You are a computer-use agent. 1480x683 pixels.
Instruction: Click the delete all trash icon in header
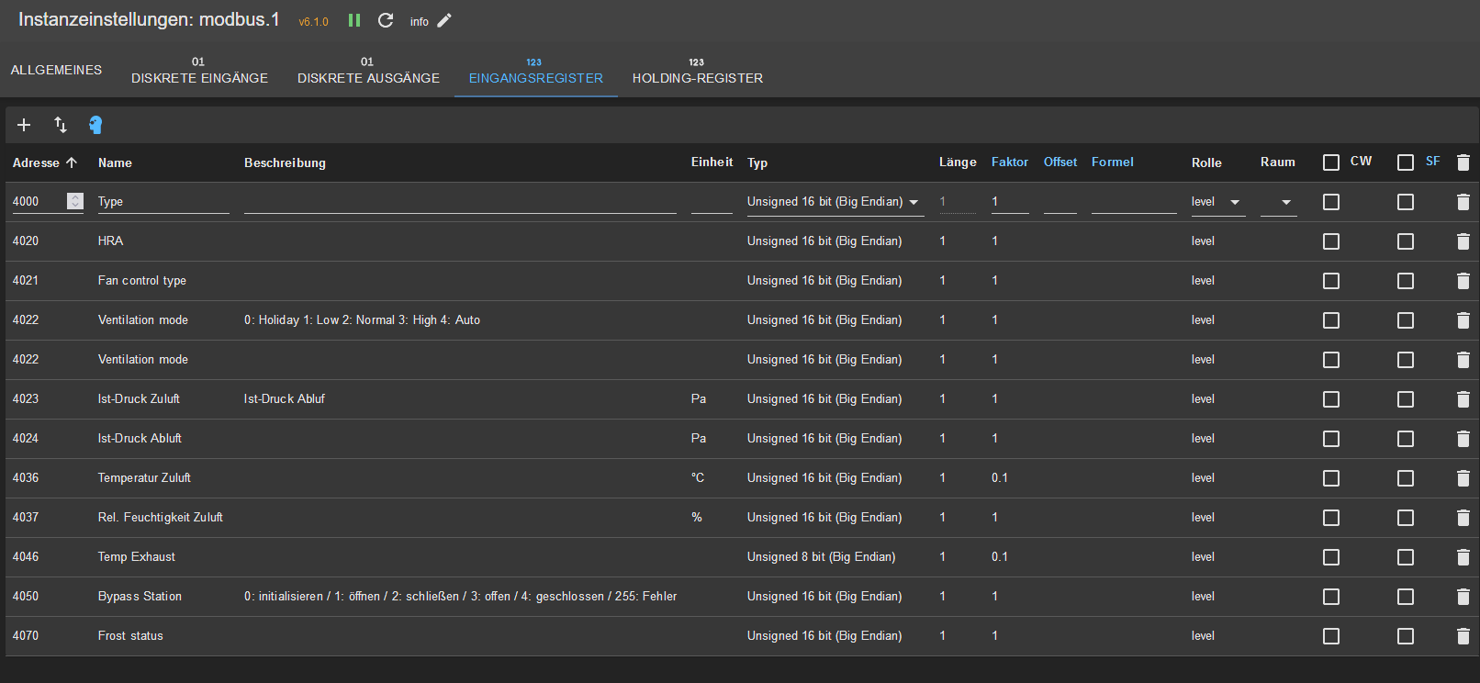pyautogui.click(x=1463, y=162)
